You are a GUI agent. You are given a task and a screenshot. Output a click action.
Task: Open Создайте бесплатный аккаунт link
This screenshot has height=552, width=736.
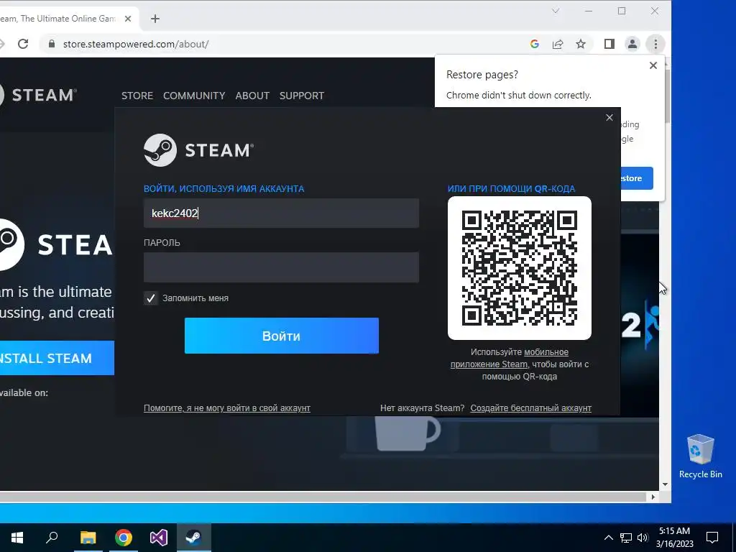coord(531,408)
